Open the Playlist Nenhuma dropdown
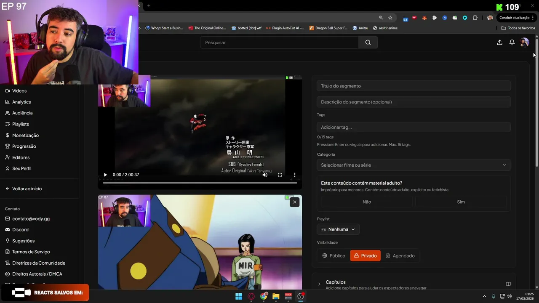Screen dimensions: 539x303 point(338,229)
